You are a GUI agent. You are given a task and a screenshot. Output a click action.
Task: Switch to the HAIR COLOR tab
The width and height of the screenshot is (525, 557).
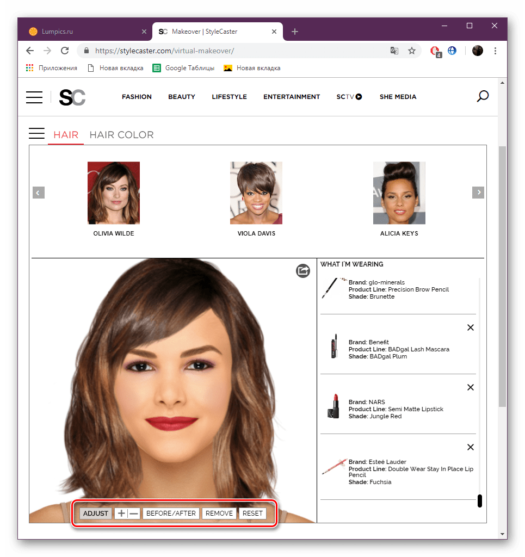tap(121, 135)
